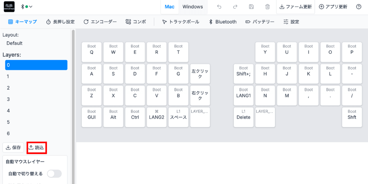
Task: Click the keyboard logo in top-left corner
Action: 9,7
